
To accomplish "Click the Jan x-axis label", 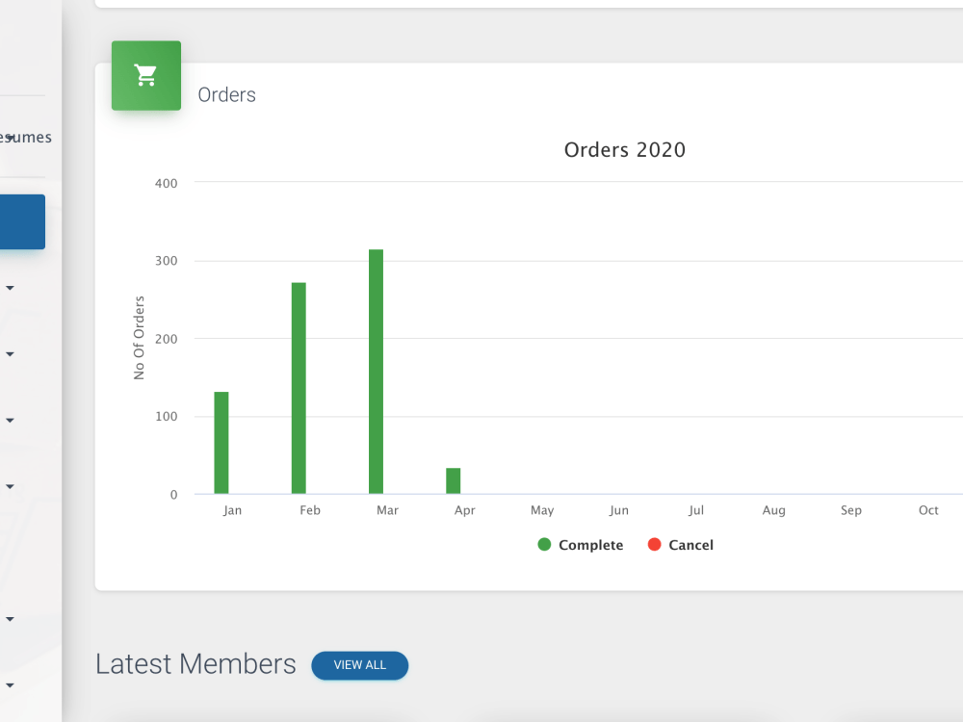I will (x=232, y=510).
